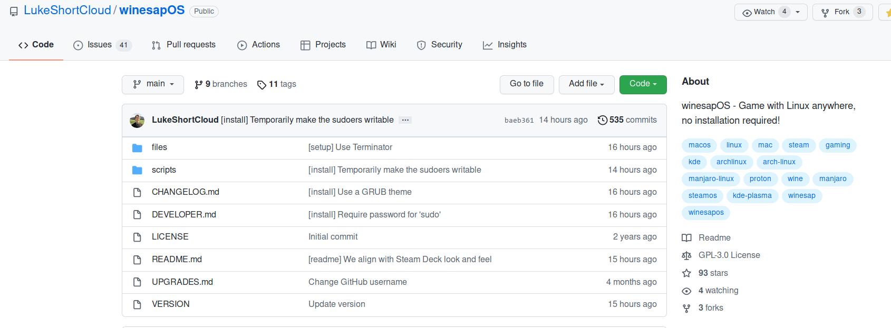Click the branch icon next to 9 branches
This screenshot has height=328, width=891.
tap(198, 84)
